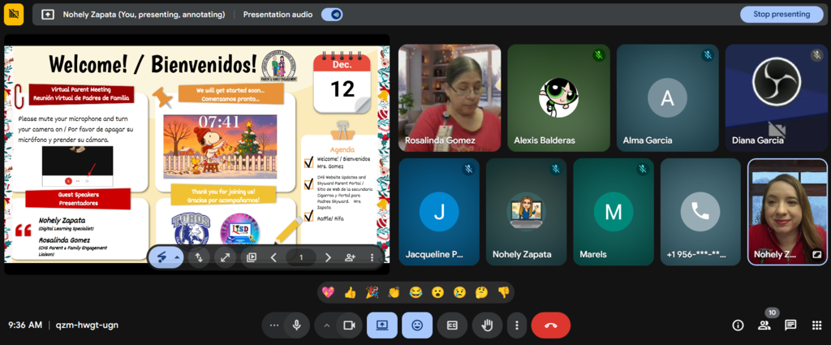Show the participants list
Image resolution: width=831 pixels, height=345 pixels.
[x=764, y=326]
